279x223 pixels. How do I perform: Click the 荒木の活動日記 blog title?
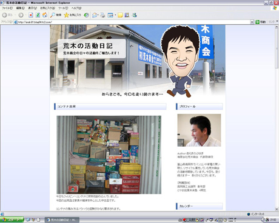tap(87, 46)
